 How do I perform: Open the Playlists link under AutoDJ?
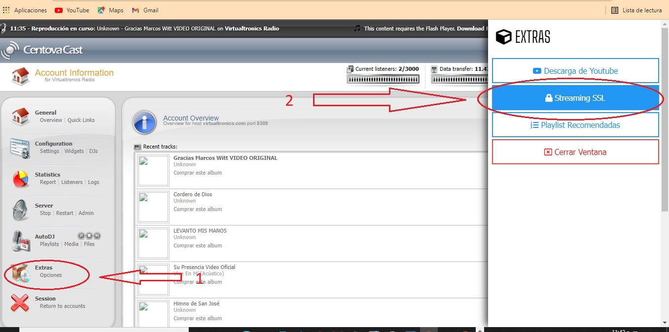49,244
